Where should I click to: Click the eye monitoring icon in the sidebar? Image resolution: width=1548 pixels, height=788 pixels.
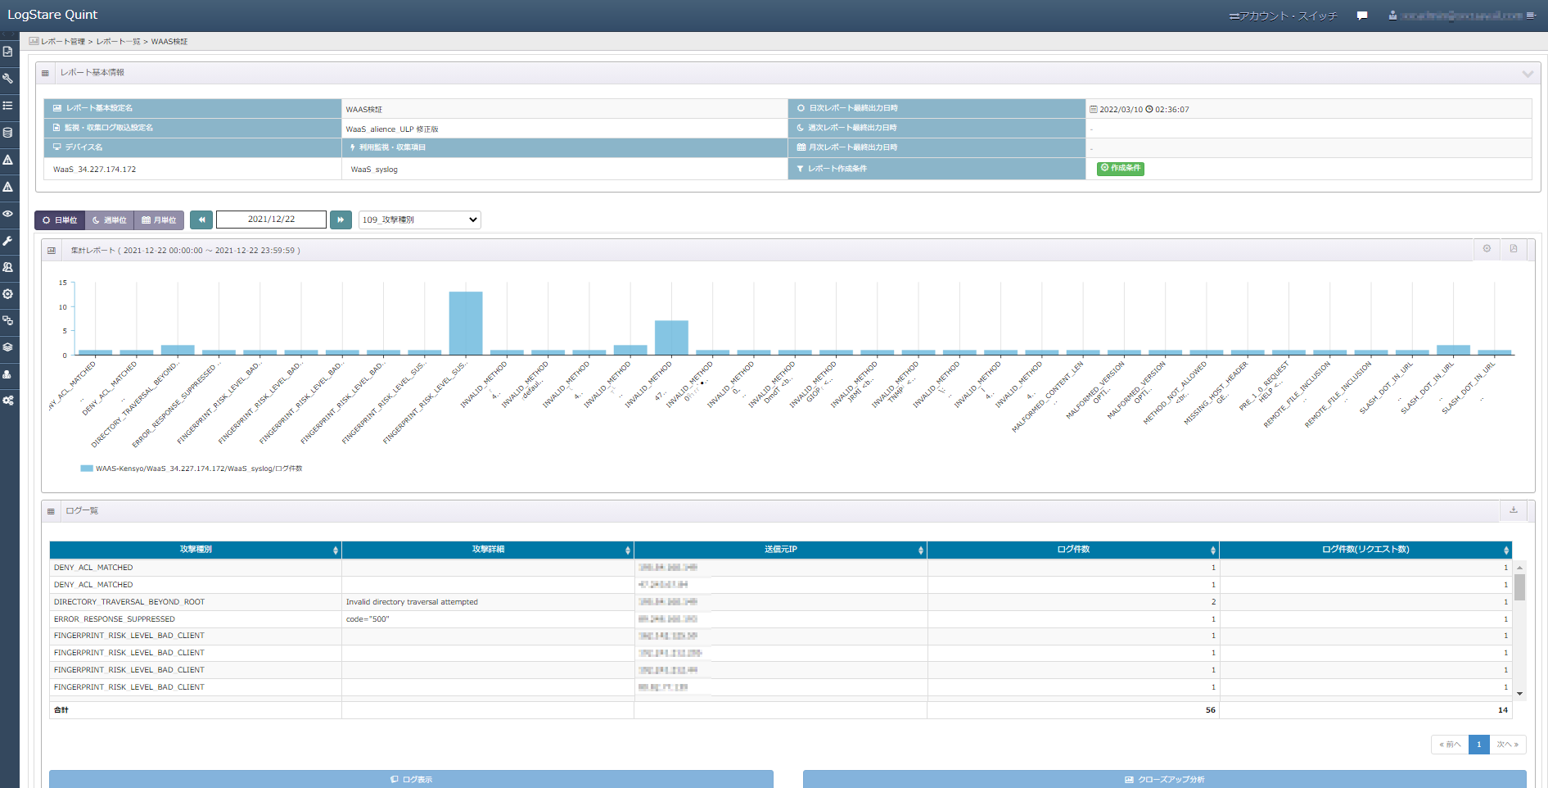coord(8,215)
